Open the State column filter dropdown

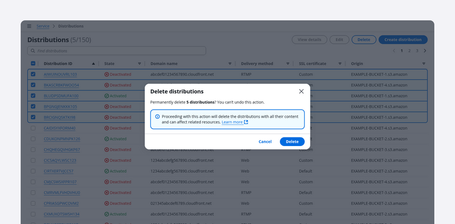(x=139, y=64)
